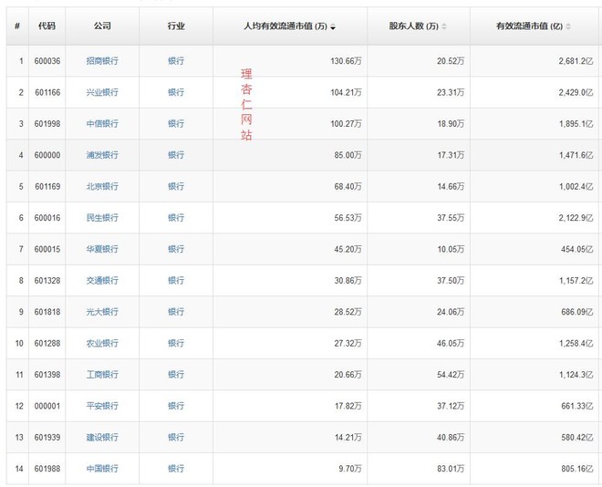The image size is (602, 487).
Task: Select stock code 601169
Action: click(x=47, y=187)
